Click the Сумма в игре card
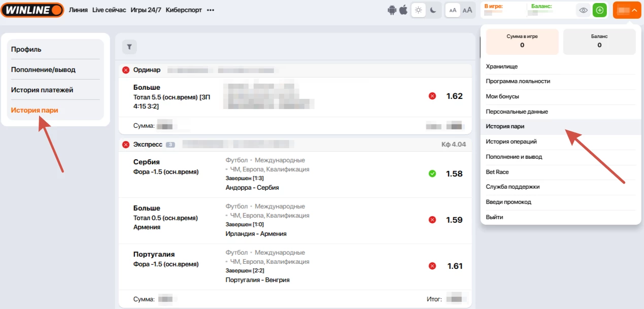Viewport: 644px width, 309px height. [522, 42]
